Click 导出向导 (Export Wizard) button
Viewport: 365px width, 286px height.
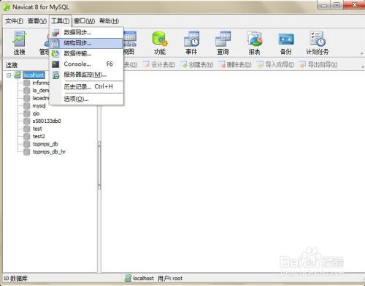(318, 64)
